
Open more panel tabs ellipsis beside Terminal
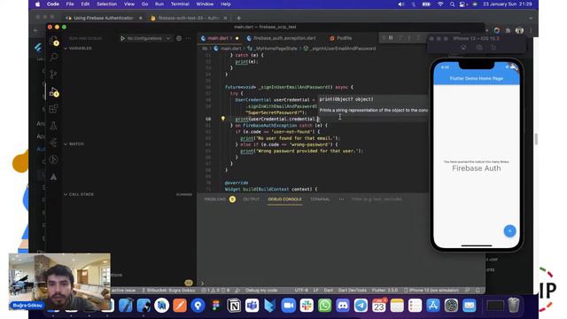[341, 199]
